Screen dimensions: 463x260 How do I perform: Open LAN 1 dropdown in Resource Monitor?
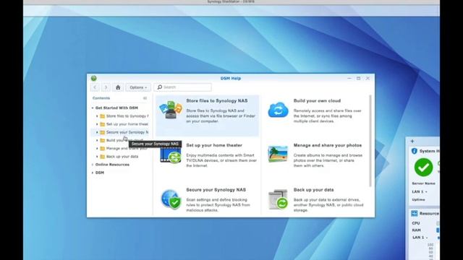tap(420, 238)
